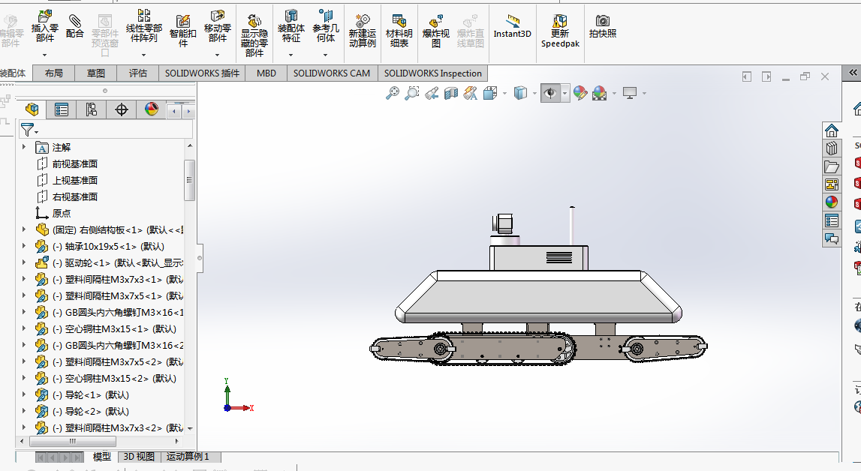Switch to MBD tab
The width and height of the screenshot is (861, 471).
tap(266, 73)
